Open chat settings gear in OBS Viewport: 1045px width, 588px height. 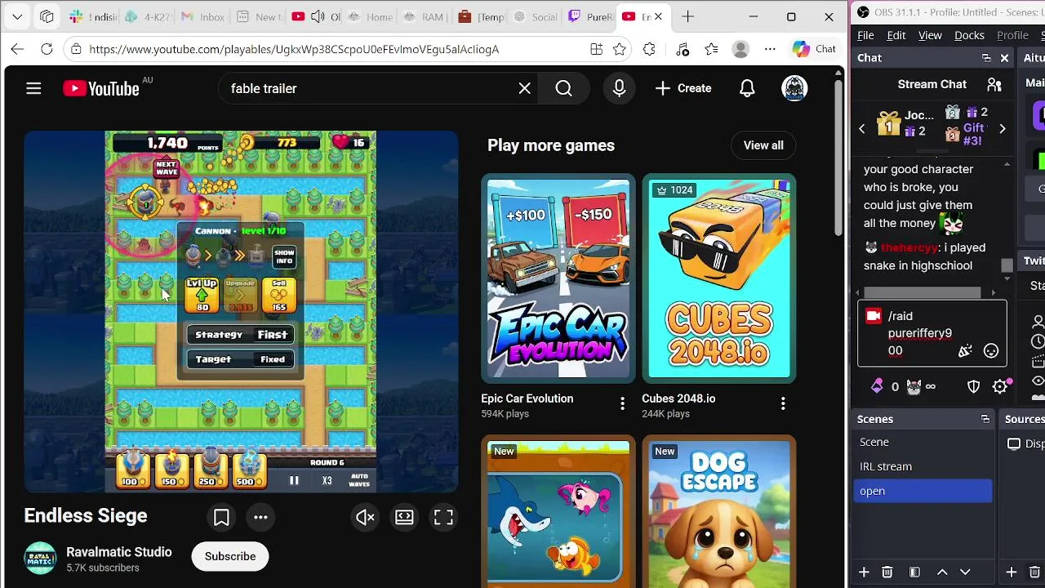click(1000, 386)
